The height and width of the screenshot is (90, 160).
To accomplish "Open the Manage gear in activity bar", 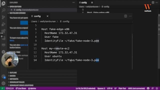I will click(x=3, y=83).
